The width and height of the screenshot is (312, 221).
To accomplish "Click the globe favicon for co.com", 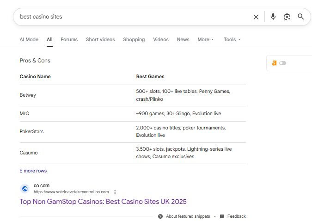I will [25, 189].
